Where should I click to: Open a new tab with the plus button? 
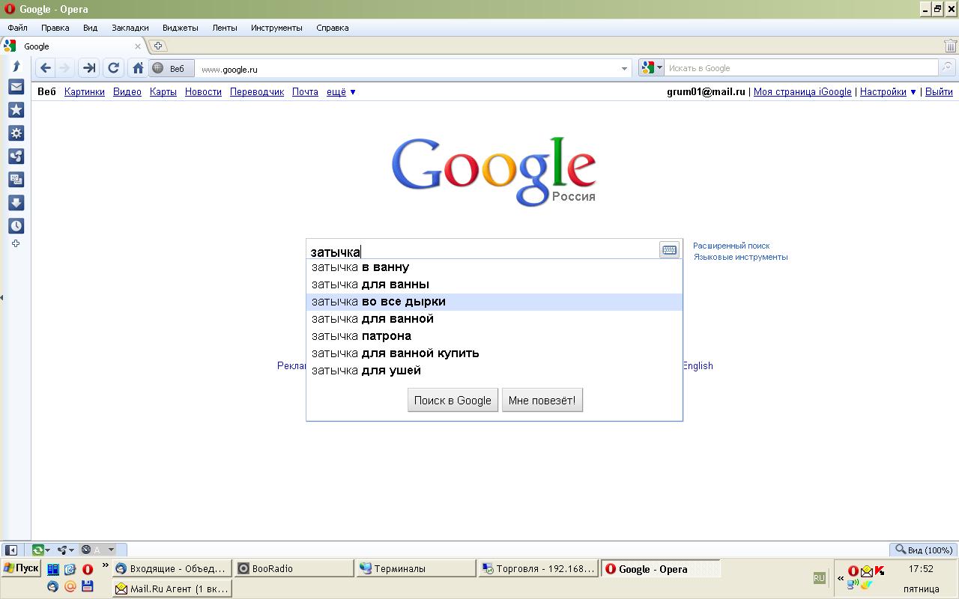click(157, 46)
